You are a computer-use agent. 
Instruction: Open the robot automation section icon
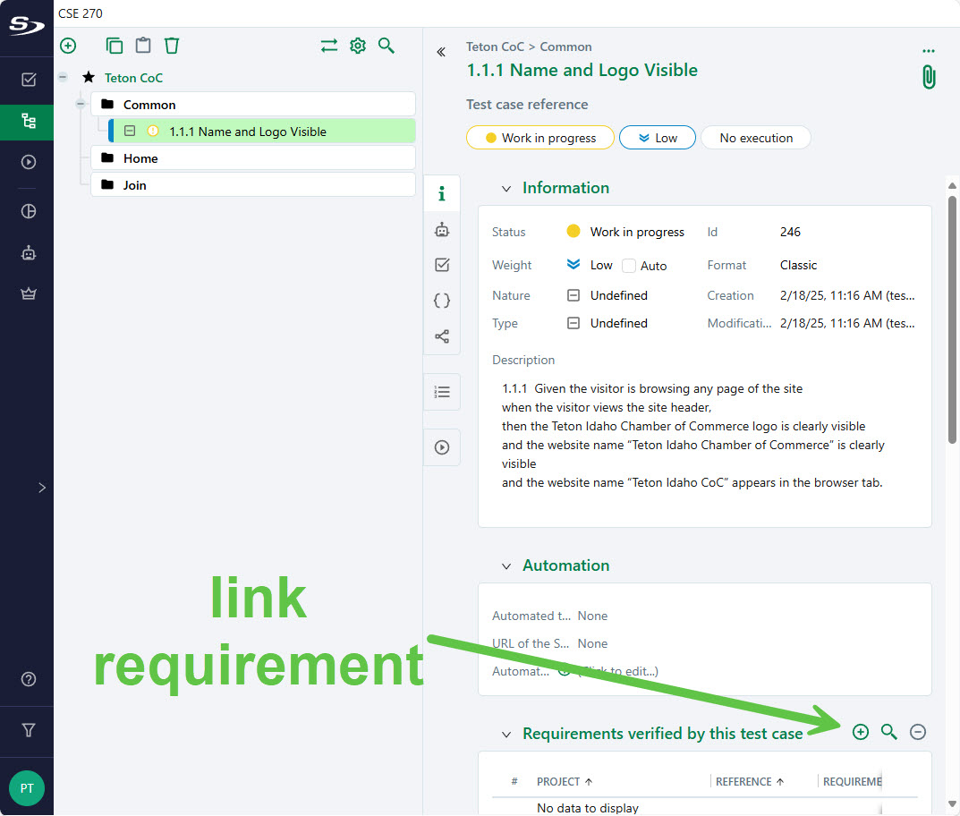(442, 230)
